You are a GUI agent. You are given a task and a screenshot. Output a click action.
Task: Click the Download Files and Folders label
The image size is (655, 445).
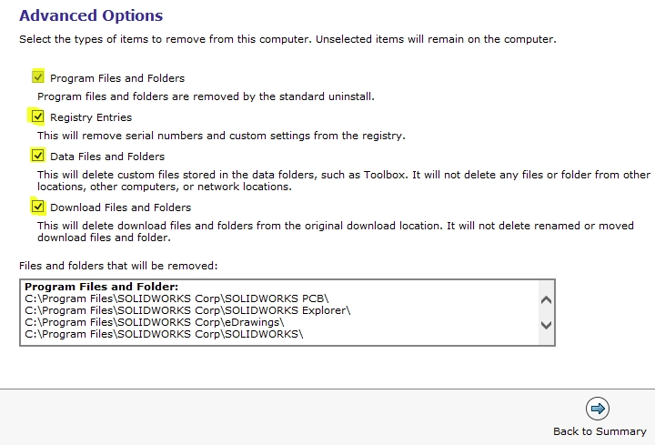(120, 207)
